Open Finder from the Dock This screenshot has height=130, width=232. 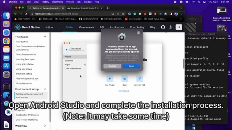tap(7, 16)
